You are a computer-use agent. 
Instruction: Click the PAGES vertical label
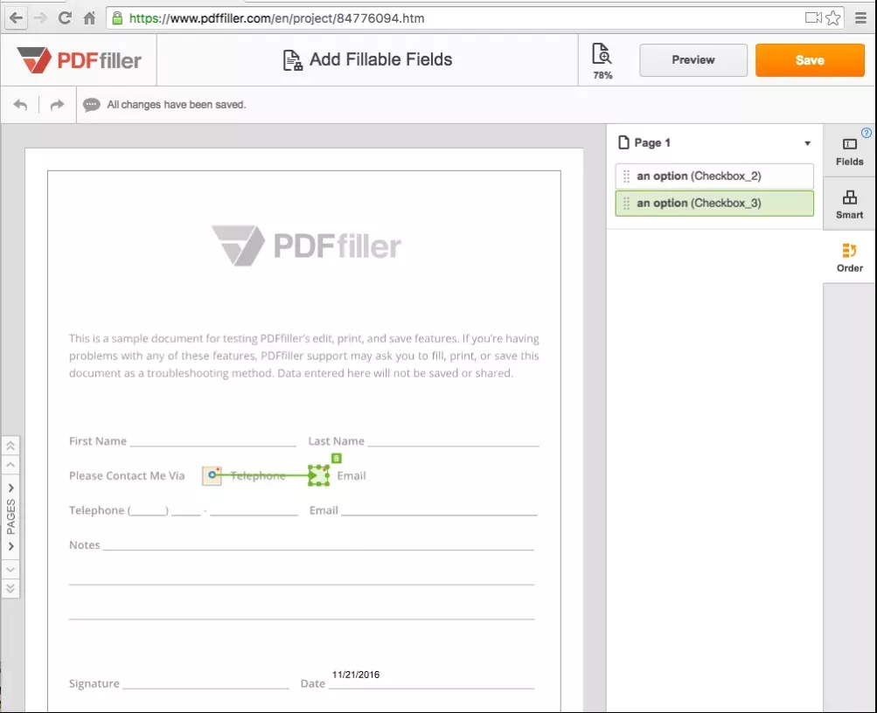coord(10,517)
